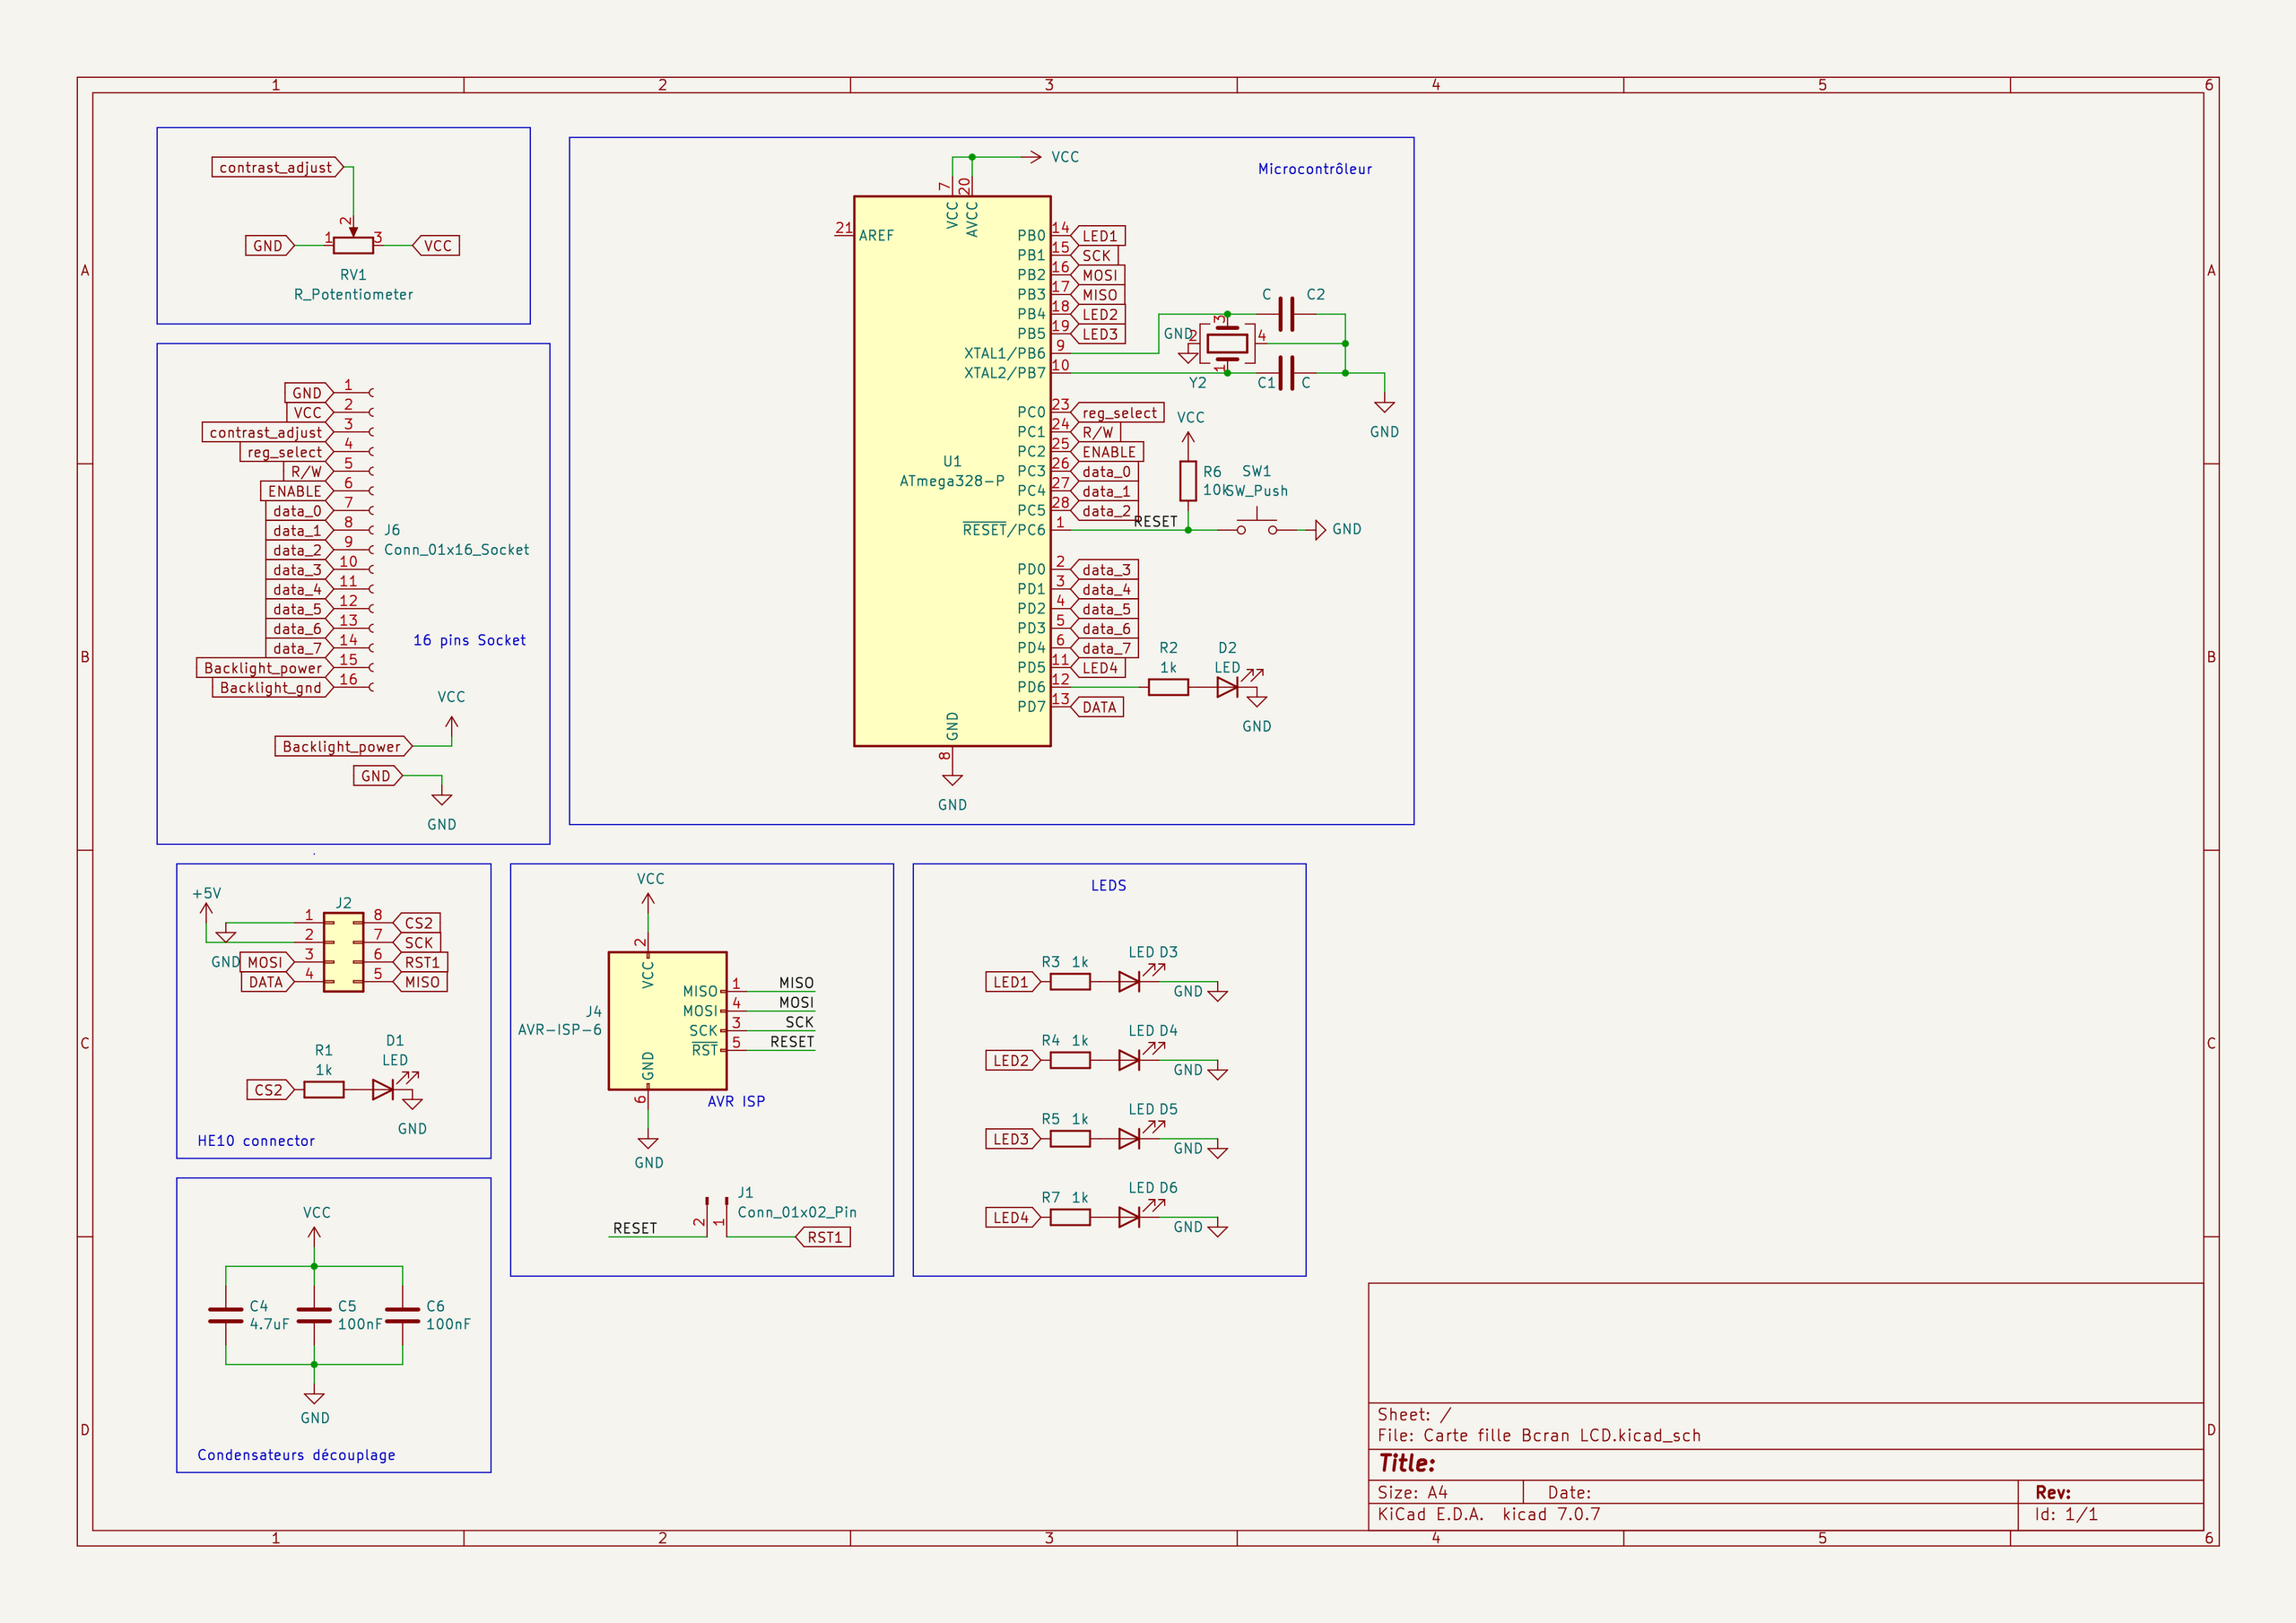Click the CS2 label on J2 pin 8

(x=417, y=923)
